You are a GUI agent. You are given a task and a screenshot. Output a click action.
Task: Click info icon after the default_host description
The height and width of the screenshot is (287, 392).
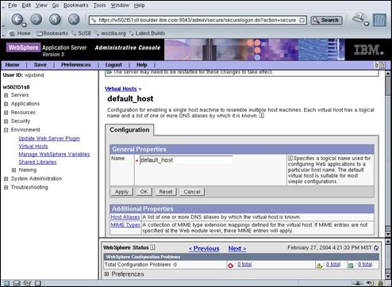[x=262, y=116]
